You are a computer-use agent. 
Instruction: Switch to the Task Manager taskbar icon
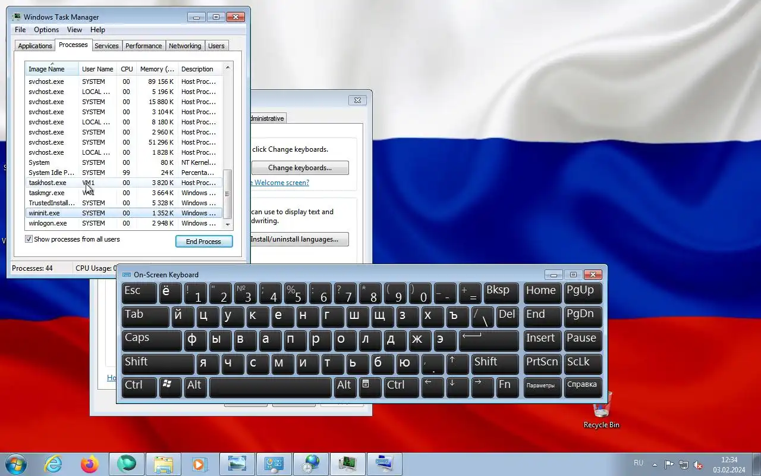pyautogui.click(x=347, y=464)
